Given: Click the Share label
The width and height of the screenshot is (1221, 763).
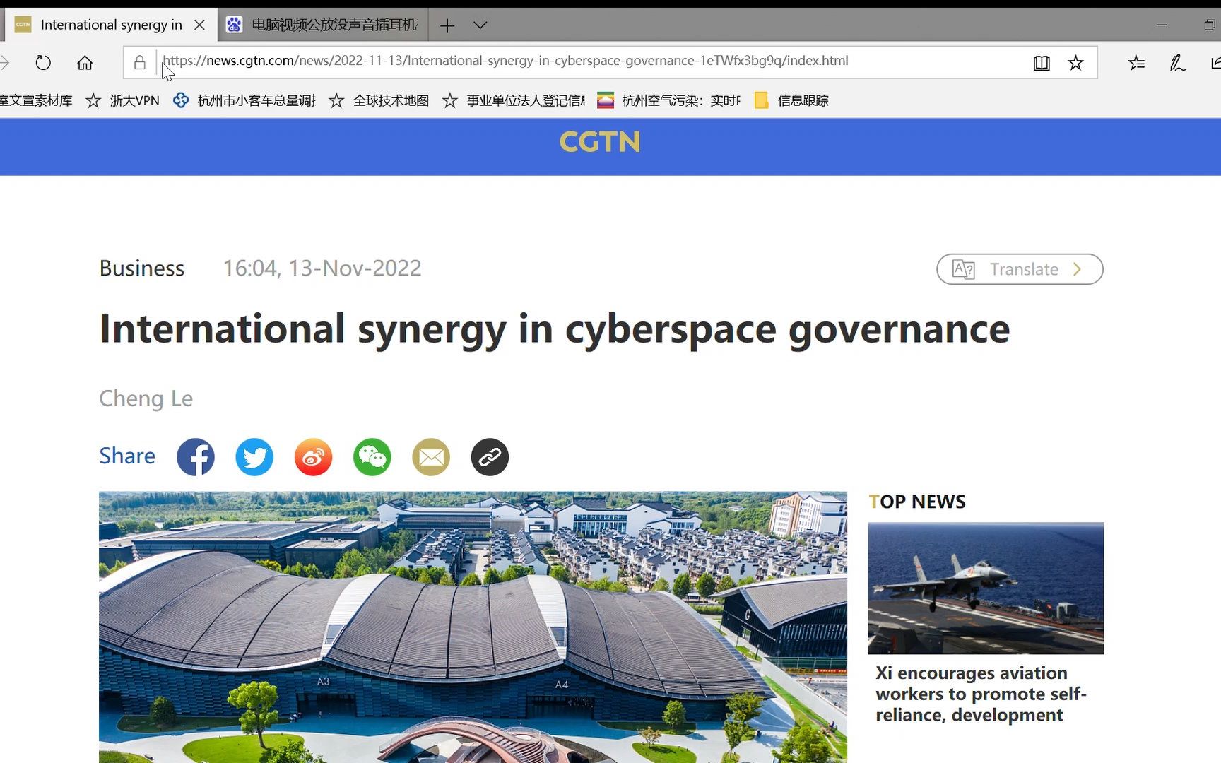Looking at the screenshot, I should point(127,456).
